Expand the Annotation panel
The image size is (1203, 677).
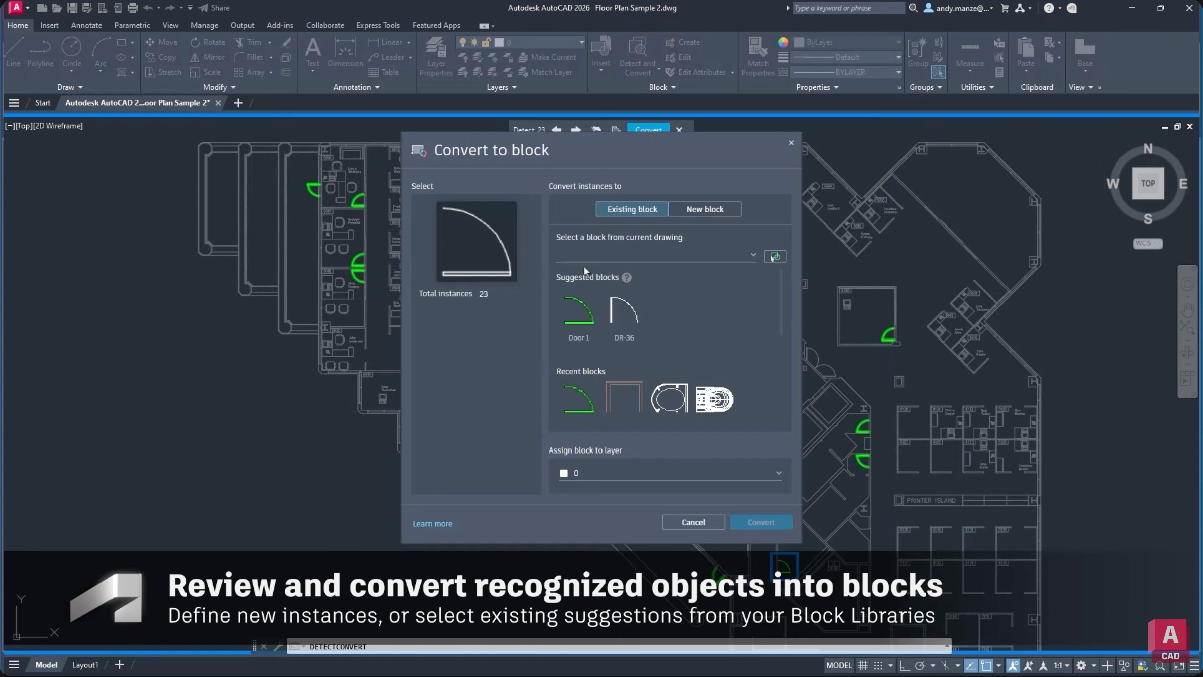point(357,87)
